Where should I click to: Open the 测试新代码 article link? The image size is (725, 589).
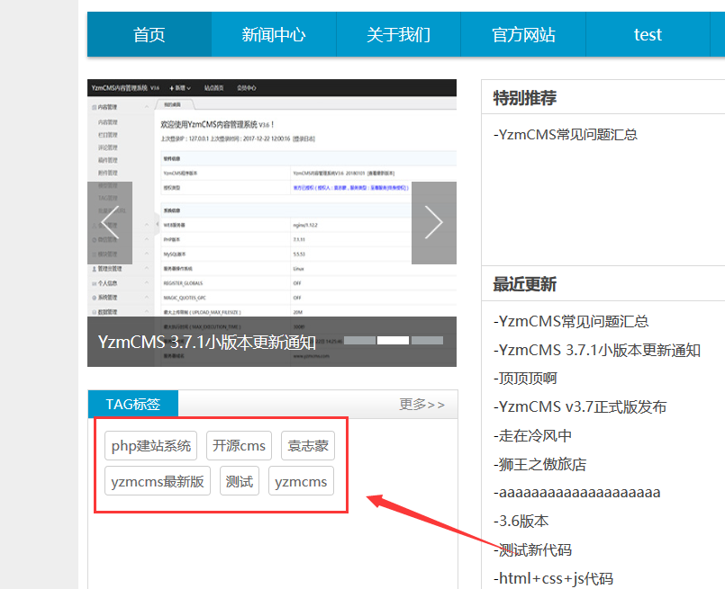click(532, 549)
